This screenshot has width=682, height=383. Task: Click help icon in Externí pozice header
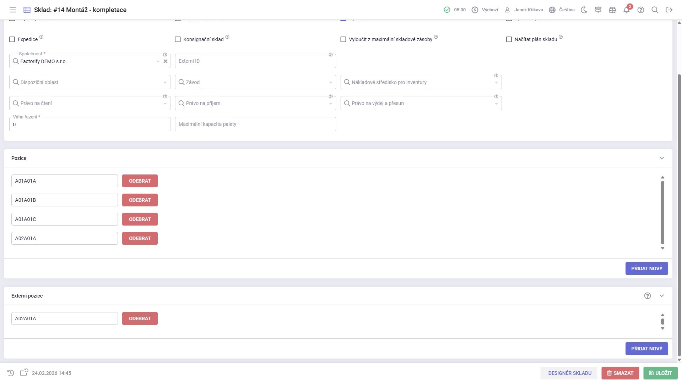tap(648, 296)
